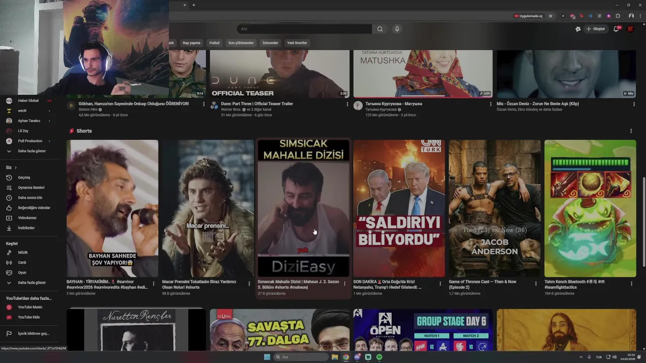Expand the Siz section chevron
The width and height of the screenshot is (646, 363).
(16, 167)
